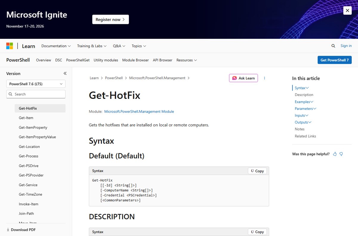Click Download PDF
Screen dimensions: 358x236
(x=21, y=230)
